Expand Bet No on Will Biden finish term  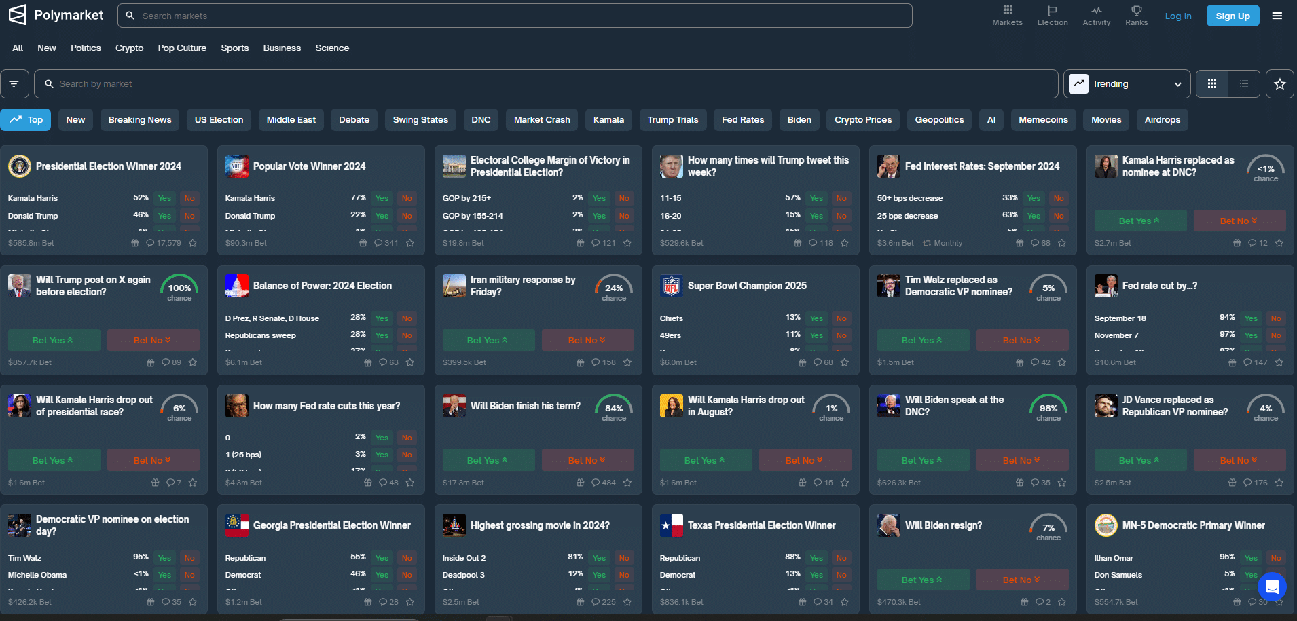[x=587, y=460]
